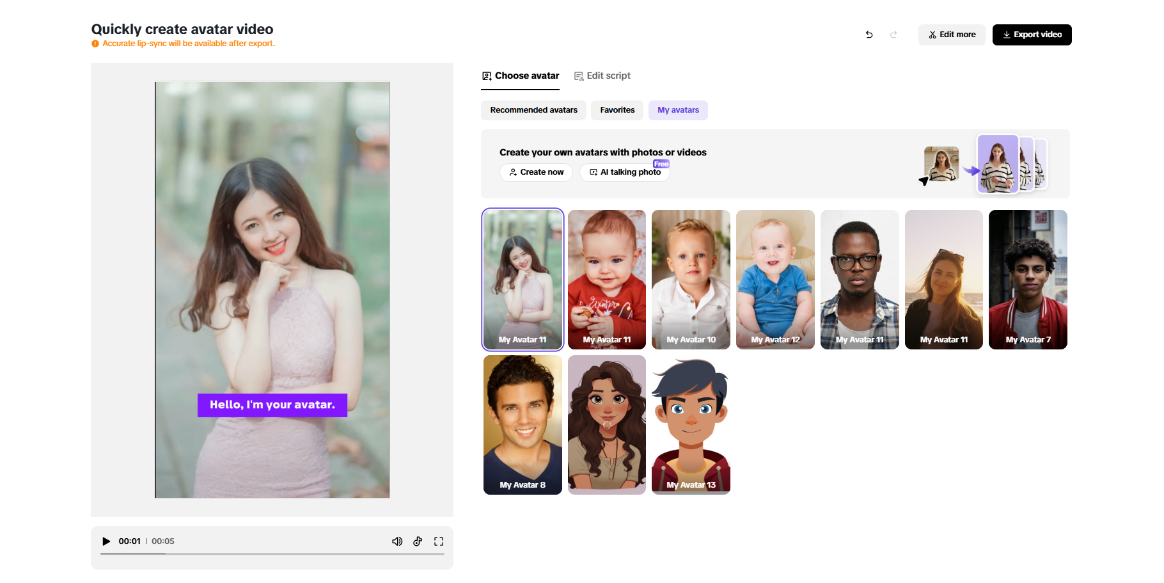Open the free AI talking photo feature
This screenshot has height=583, width=1164.
[624, 172]
